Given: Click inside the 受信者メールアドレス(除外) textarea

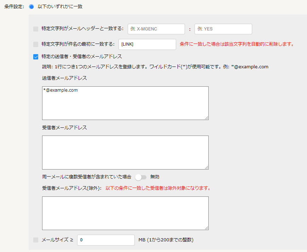Looking at the screenshot, I should tap(125, 213).
